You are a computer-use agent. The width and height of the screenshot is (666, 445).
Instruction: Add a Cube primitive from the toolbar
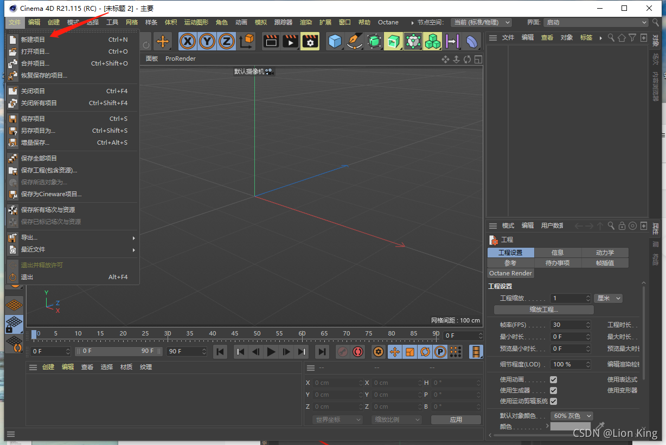(335, 41)
